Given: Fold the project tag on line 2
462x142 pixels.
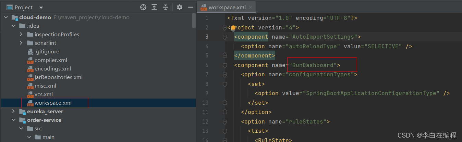Looking at the screenshot, I should pos(225,27).
